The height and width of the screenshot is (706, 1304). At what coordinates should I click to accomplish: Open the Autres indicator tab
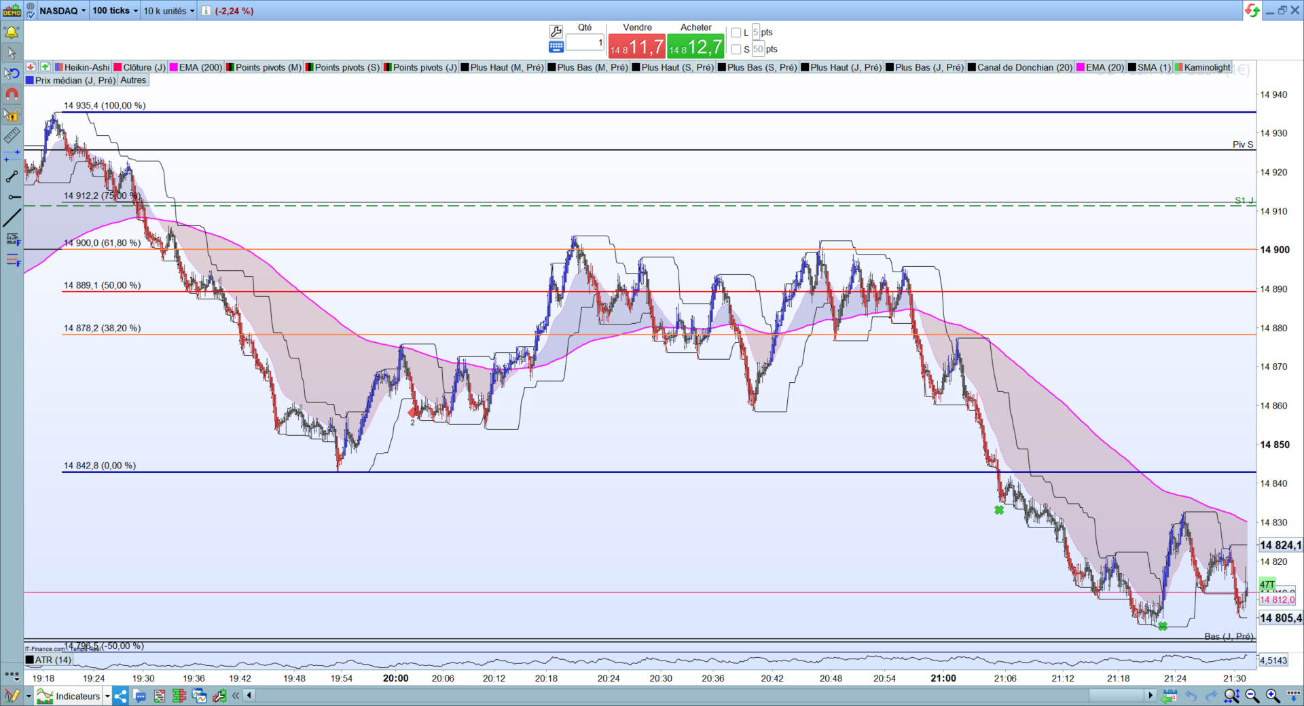133,80
